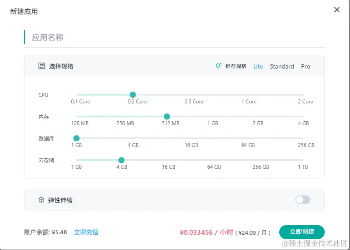Select the Pro recommended spec
Viewport: 350px width, 250px height.
point(305,66)
